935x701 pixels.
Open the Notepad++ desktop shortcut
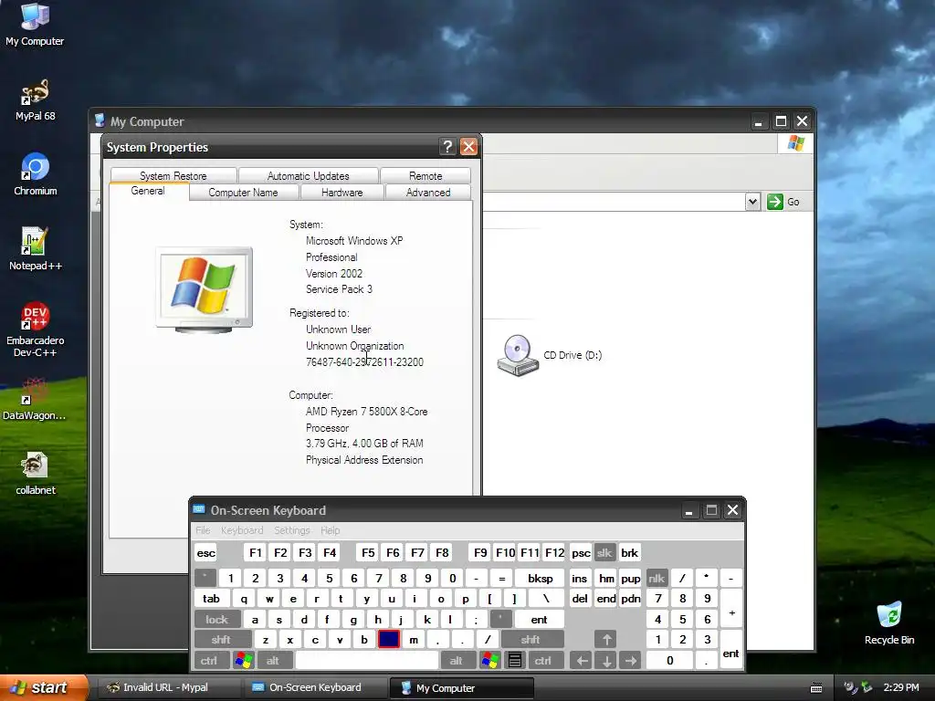click(x=36, y=249)
